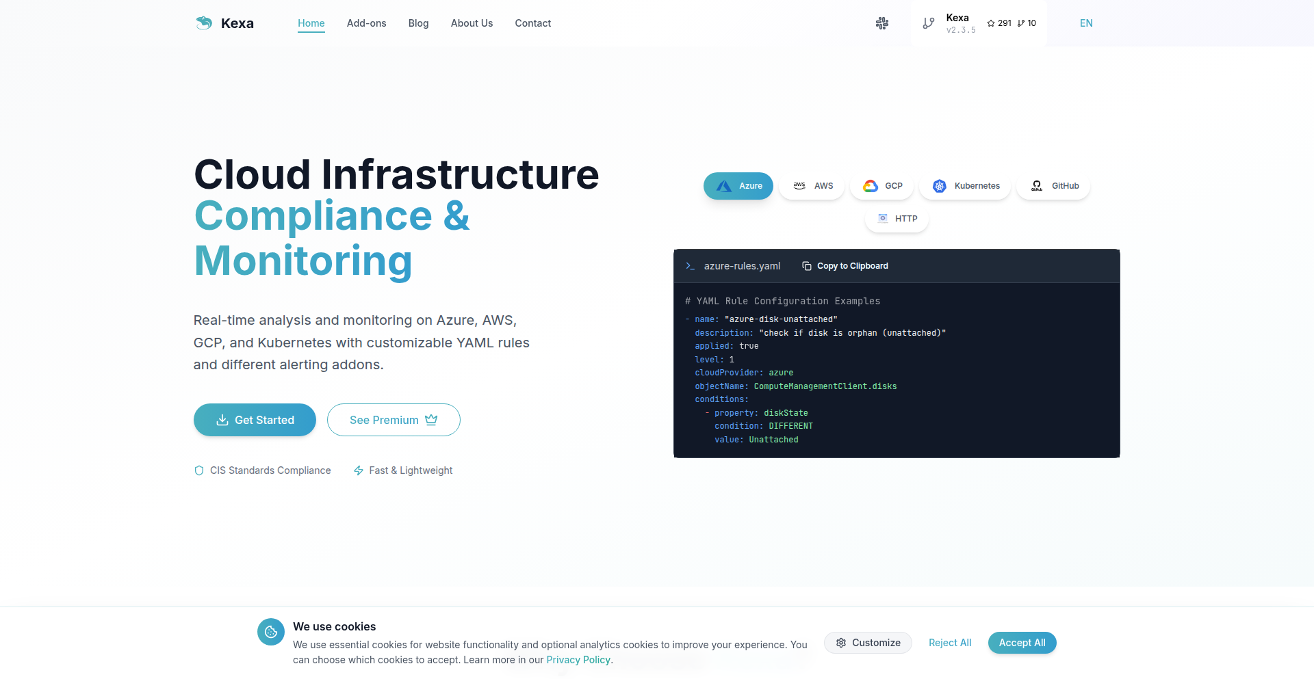1314x679 pixels.
Task: Click the ComputeManagementClient.disks value
Action: point(825,386)
